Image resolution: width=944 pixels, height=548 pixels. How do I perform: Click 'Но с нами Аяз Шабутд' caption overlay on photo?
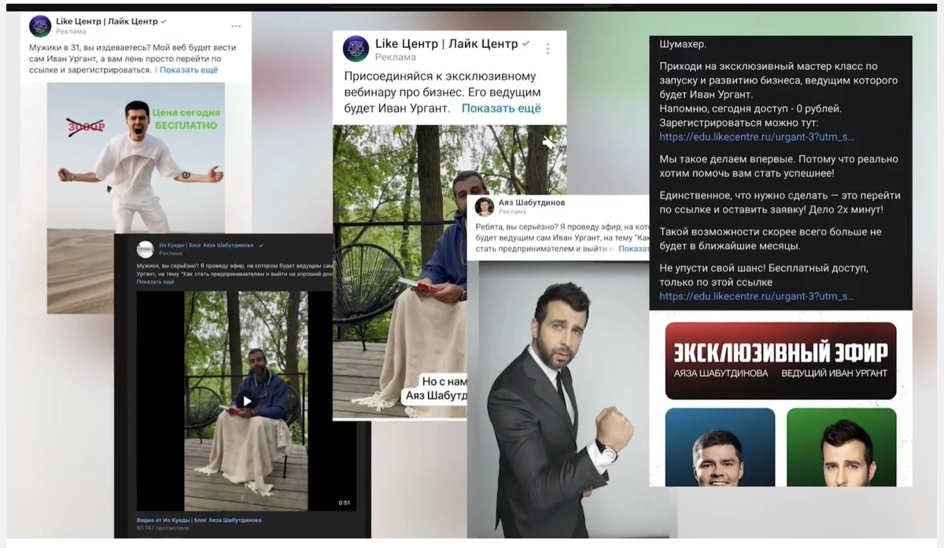coord(436,388)
